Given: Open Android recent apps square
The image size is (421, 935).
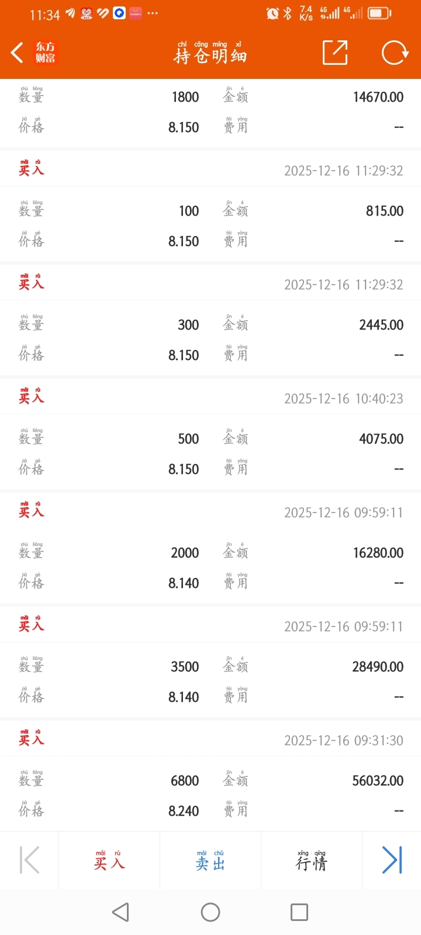Looking at the screenshot, I should [299, 912].
